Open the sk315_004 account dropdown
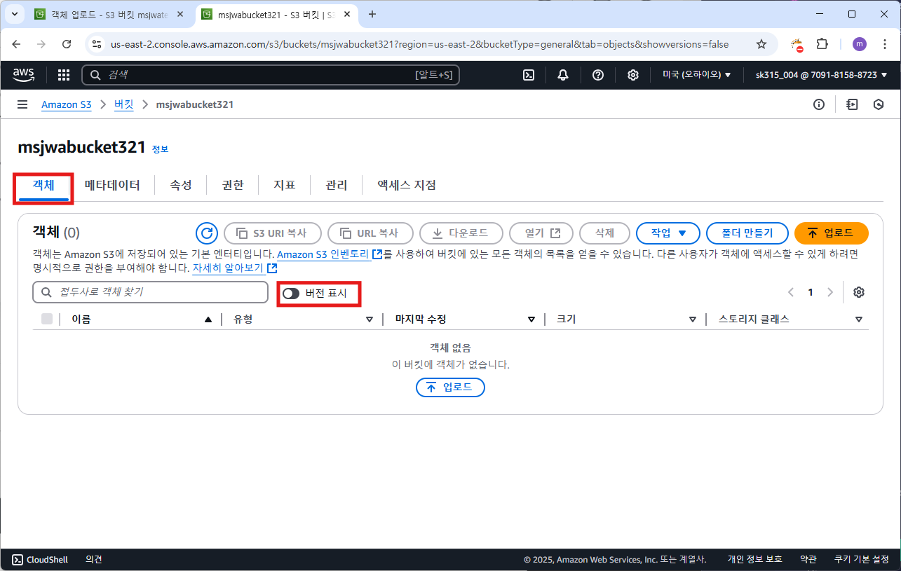Viewport: 901px width, 571px height. 821,75
